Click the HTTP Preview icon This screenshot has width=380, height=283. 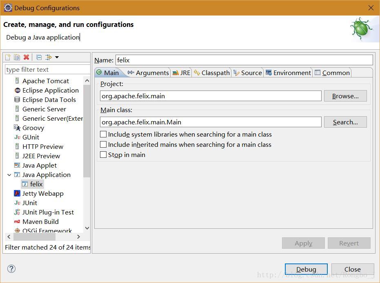point(17,146)
